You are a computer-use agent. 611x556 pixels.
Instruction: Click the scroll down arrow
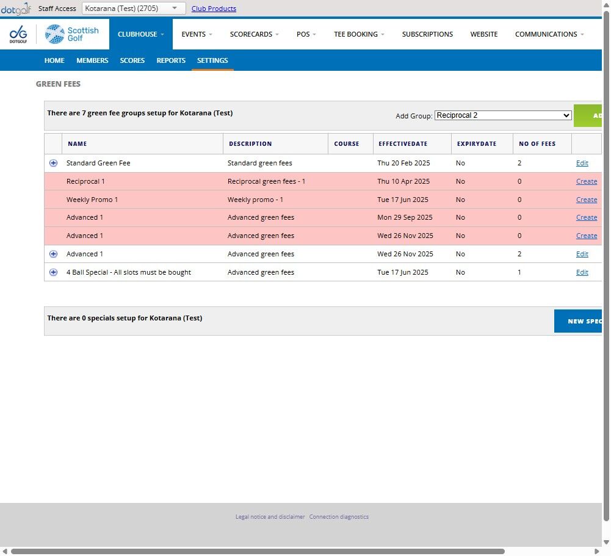pyautogui.click(x=606, y=543)
